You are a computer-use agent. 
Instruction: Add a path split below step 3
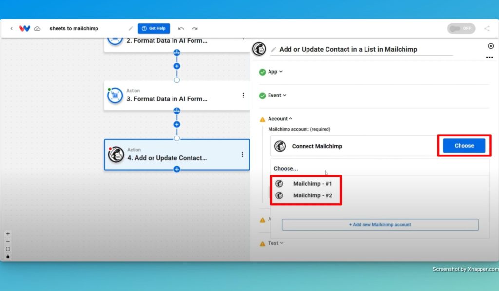click(177, 111)
